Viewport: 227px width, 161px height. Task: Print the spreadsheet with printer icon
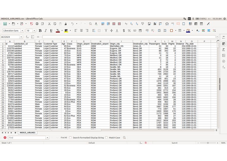(x=37, y=24)
